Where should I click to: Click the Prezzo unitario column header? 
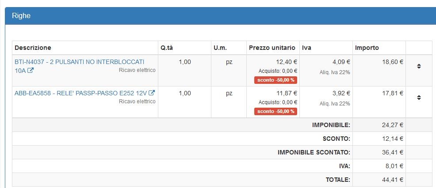pyautogui.click(x=272, y=48)
